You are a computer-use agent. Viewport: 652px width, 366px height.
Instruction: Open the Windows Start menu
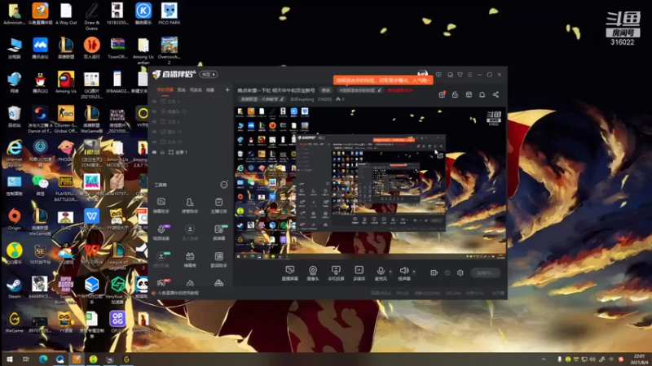point(9,359)
